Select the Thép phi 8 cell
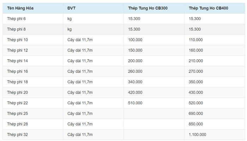The height and width of the screenshot is (141, 247). tap(16, 29)
